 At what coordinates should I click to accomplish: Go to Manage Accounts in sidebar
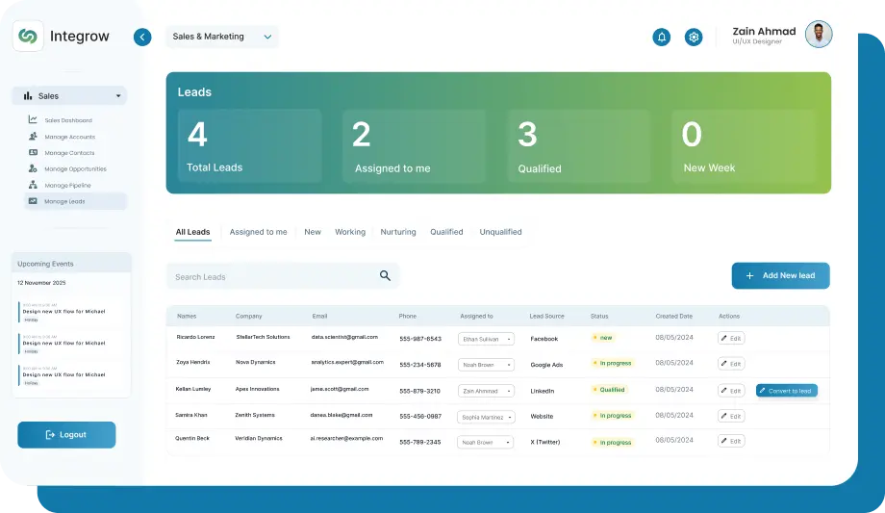[69, 137]
